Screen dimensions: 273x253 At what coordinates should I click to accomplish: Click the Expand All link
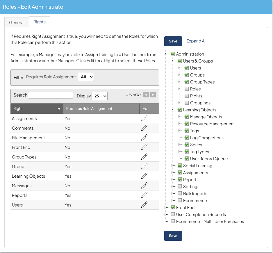pos(197,41)
